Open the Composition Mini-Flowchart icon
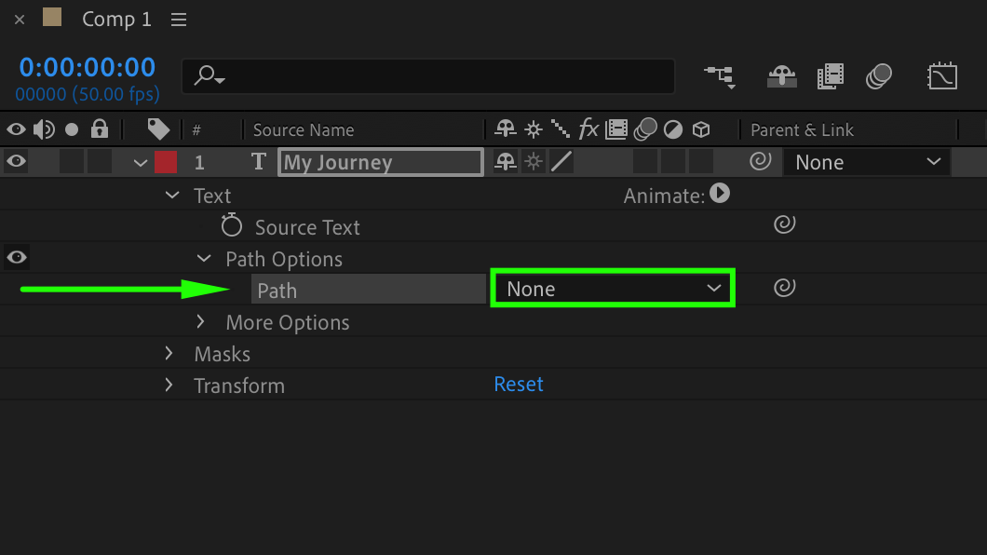The image size is (987, 555). [x=719, y=76]
